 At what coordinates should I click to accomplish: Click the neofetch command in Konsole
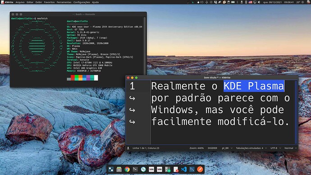click(42, 18)
